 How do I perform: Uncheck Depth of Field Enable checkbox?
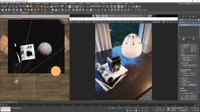pyautogui.click(x=182, y=80)
